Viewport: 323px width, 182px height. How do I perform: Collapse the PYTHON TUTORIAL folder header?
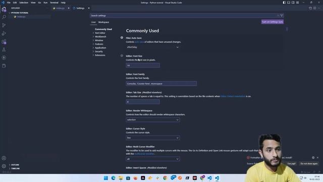tap(20, 13)
